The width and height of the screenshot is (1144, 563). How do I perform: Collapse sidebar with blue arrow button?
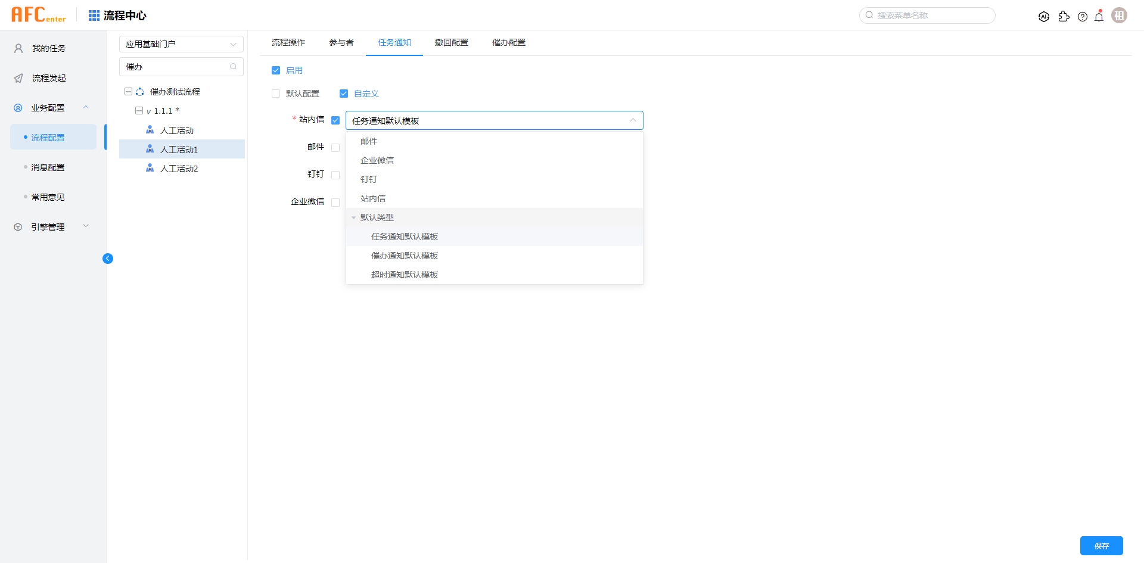[108, 259]
